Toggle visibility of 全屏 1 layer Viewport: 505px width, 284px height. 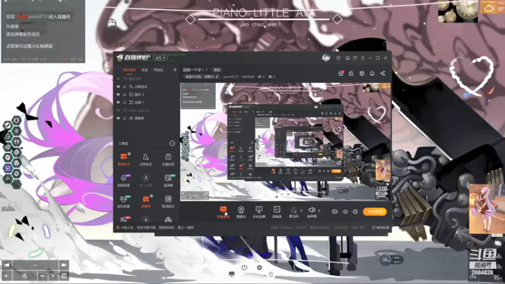[118, 102]
